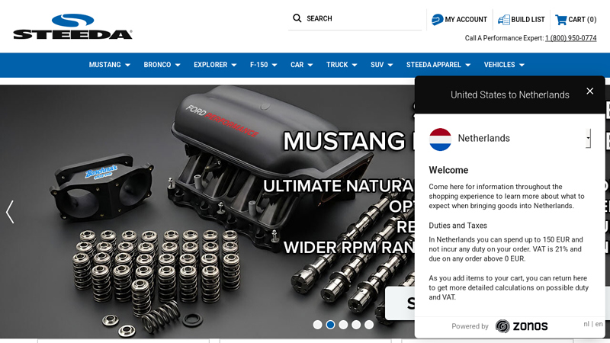Click the Steeda logo
Image resolution: width=610 pixels, height=343 pixels.
[72, 27]
